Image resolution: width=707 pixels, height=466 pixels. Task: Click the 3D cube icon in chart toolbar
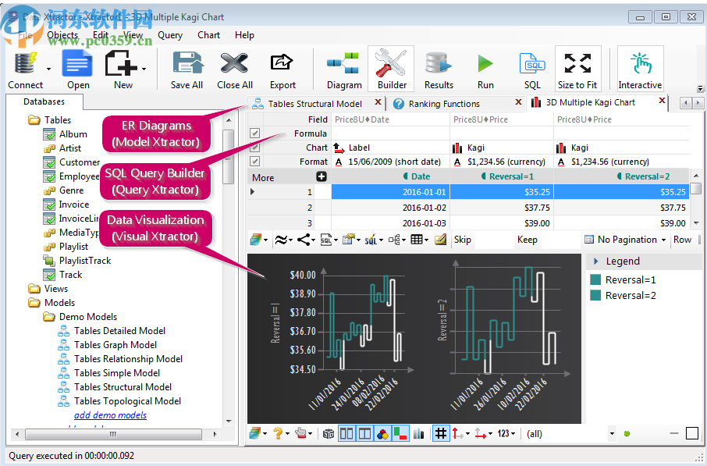coord(329,434)
